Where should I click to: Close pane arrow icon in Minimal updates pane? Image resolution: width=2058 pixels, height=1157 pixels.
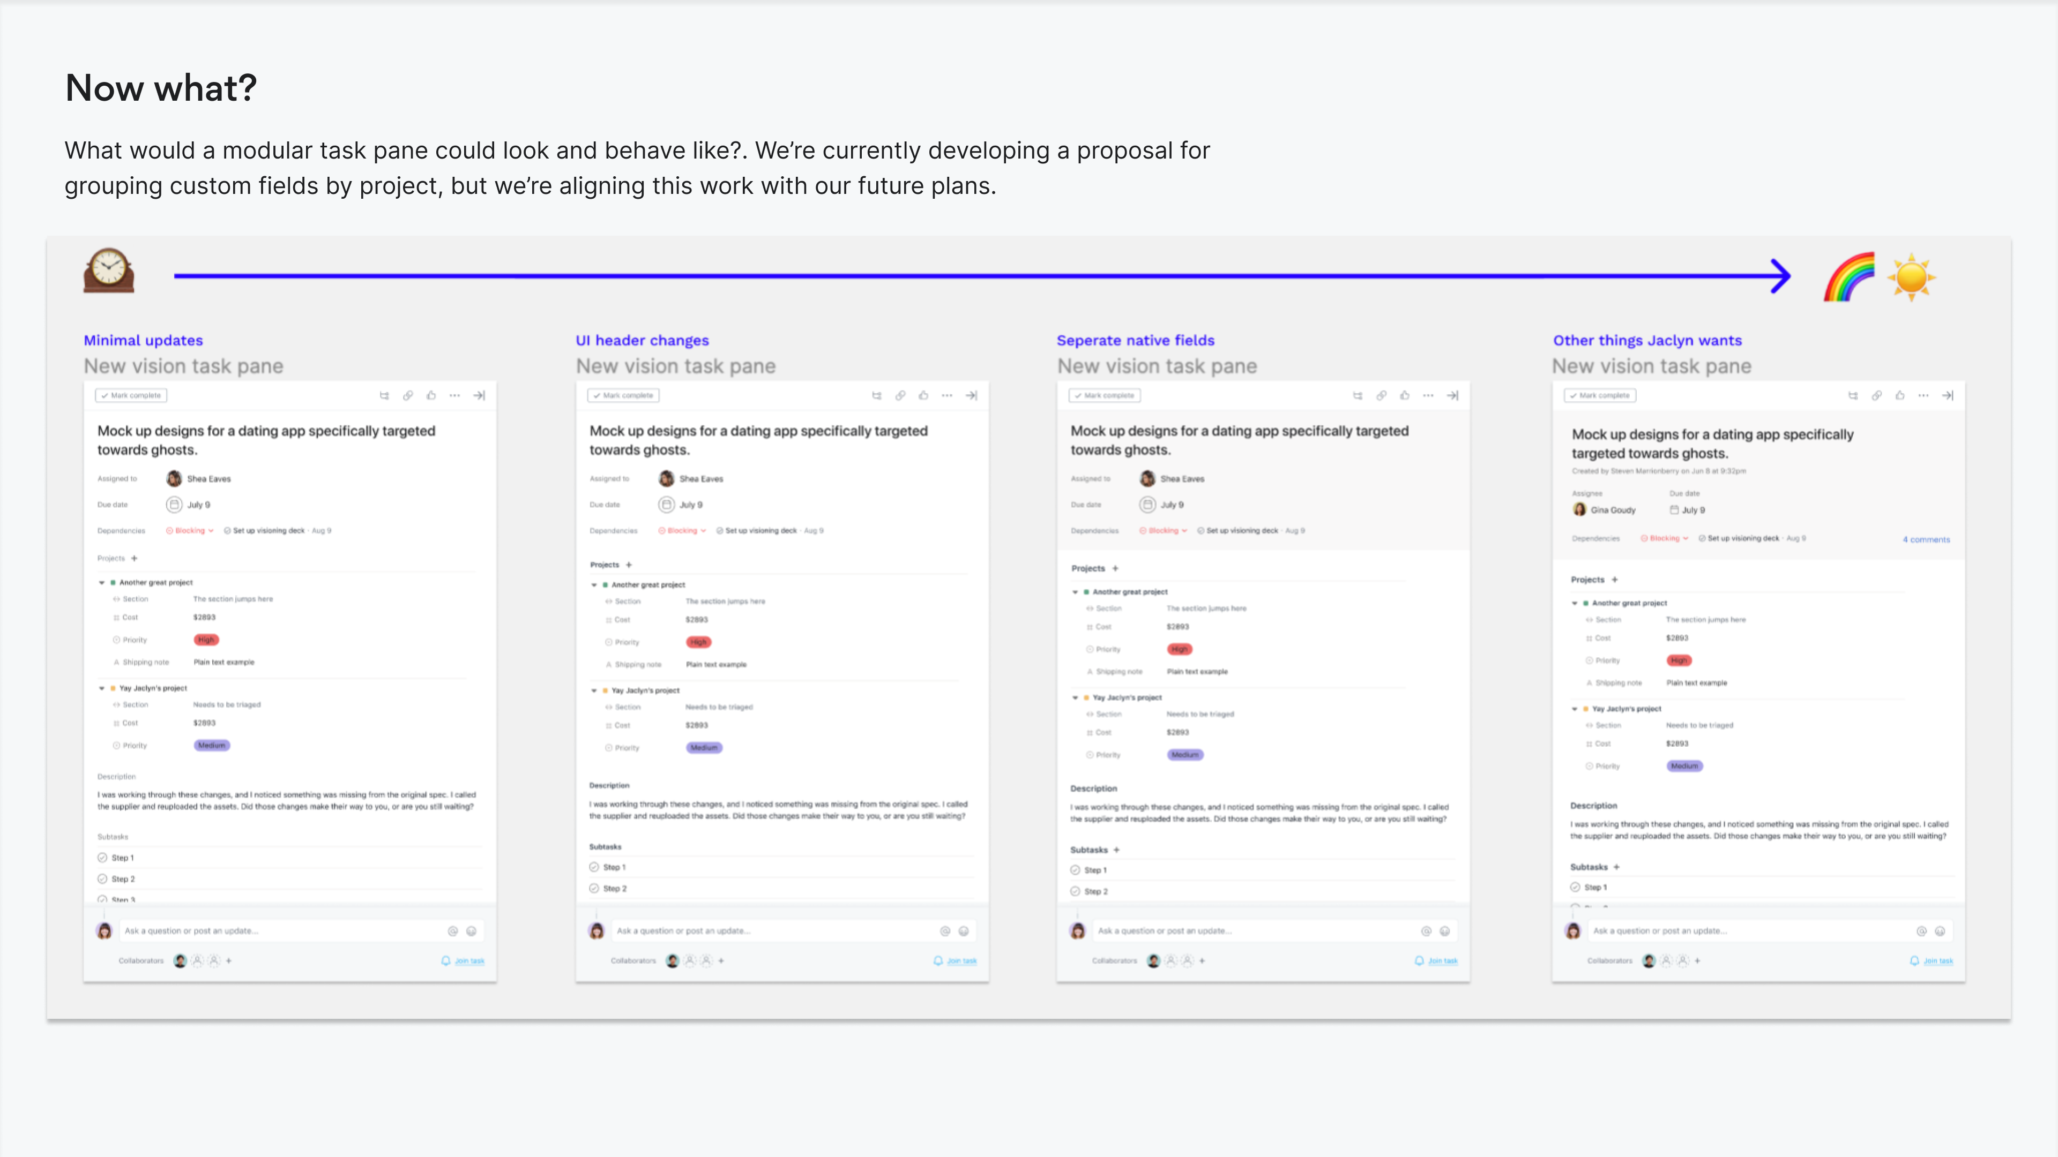pyautogui.click(x=479, y=395)
